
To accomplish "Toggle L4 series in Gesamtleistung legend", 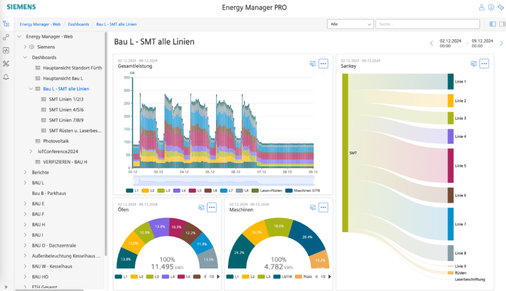I will tap(179, 191).
